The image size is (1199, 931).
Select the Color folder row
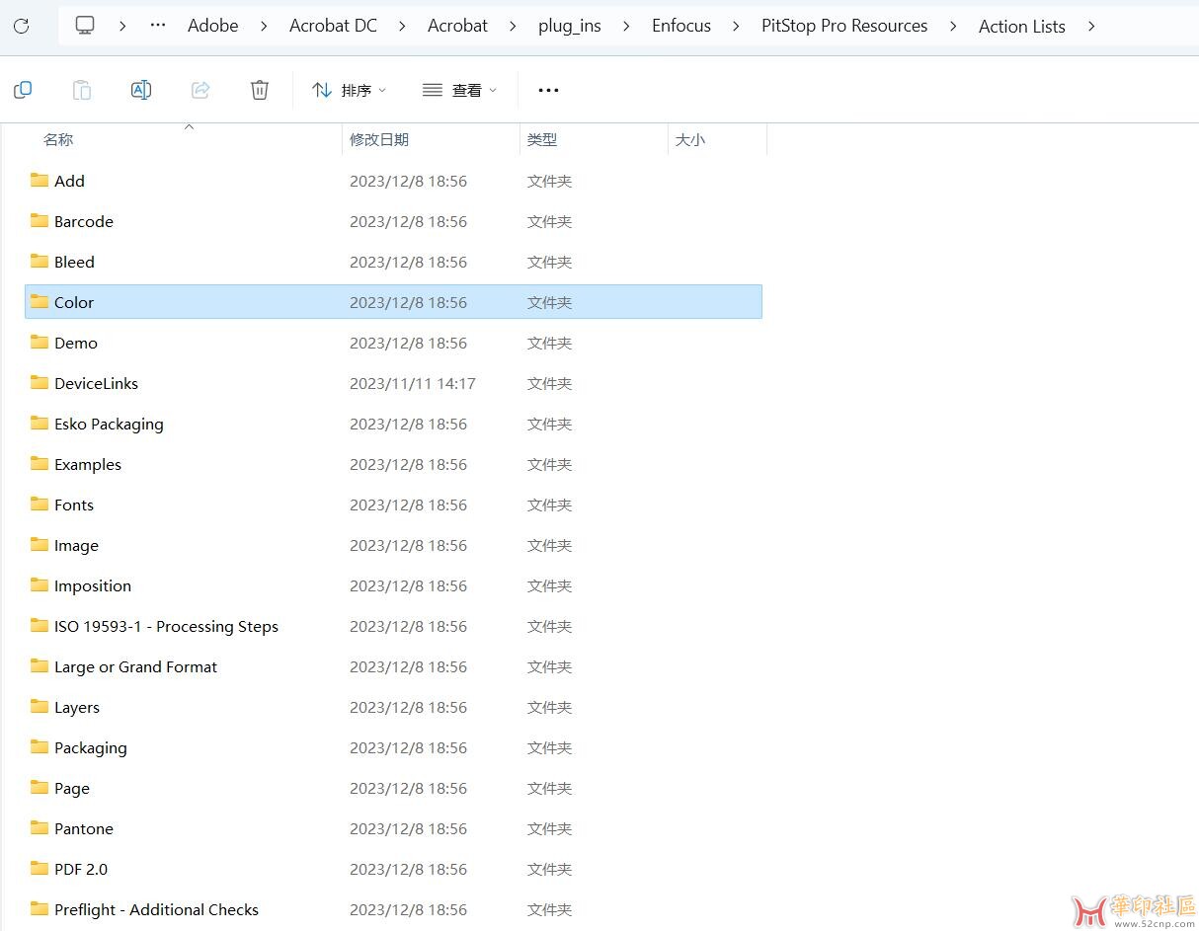pos(393,302)
